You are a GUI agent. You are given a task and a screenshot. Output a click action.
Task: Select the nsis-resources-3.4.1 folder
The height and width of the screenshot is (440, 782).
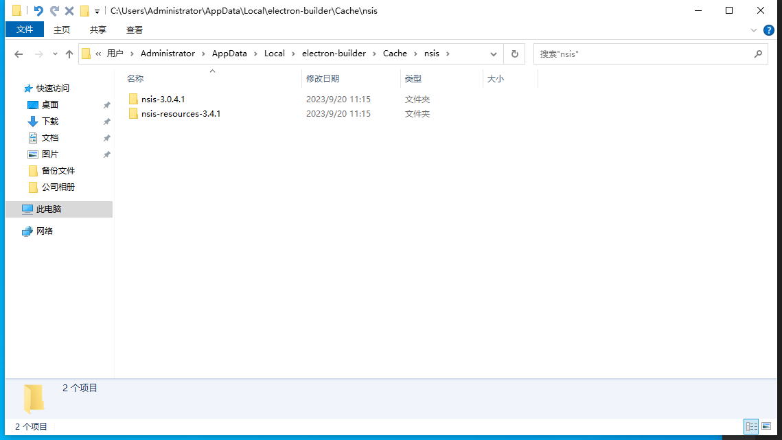click(x=181, y=114)
